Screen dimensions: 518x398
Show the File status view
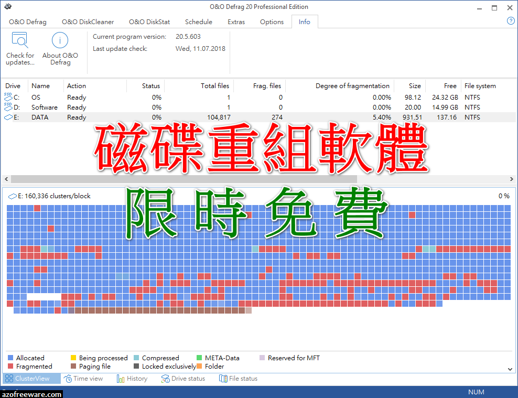[238, 379]
